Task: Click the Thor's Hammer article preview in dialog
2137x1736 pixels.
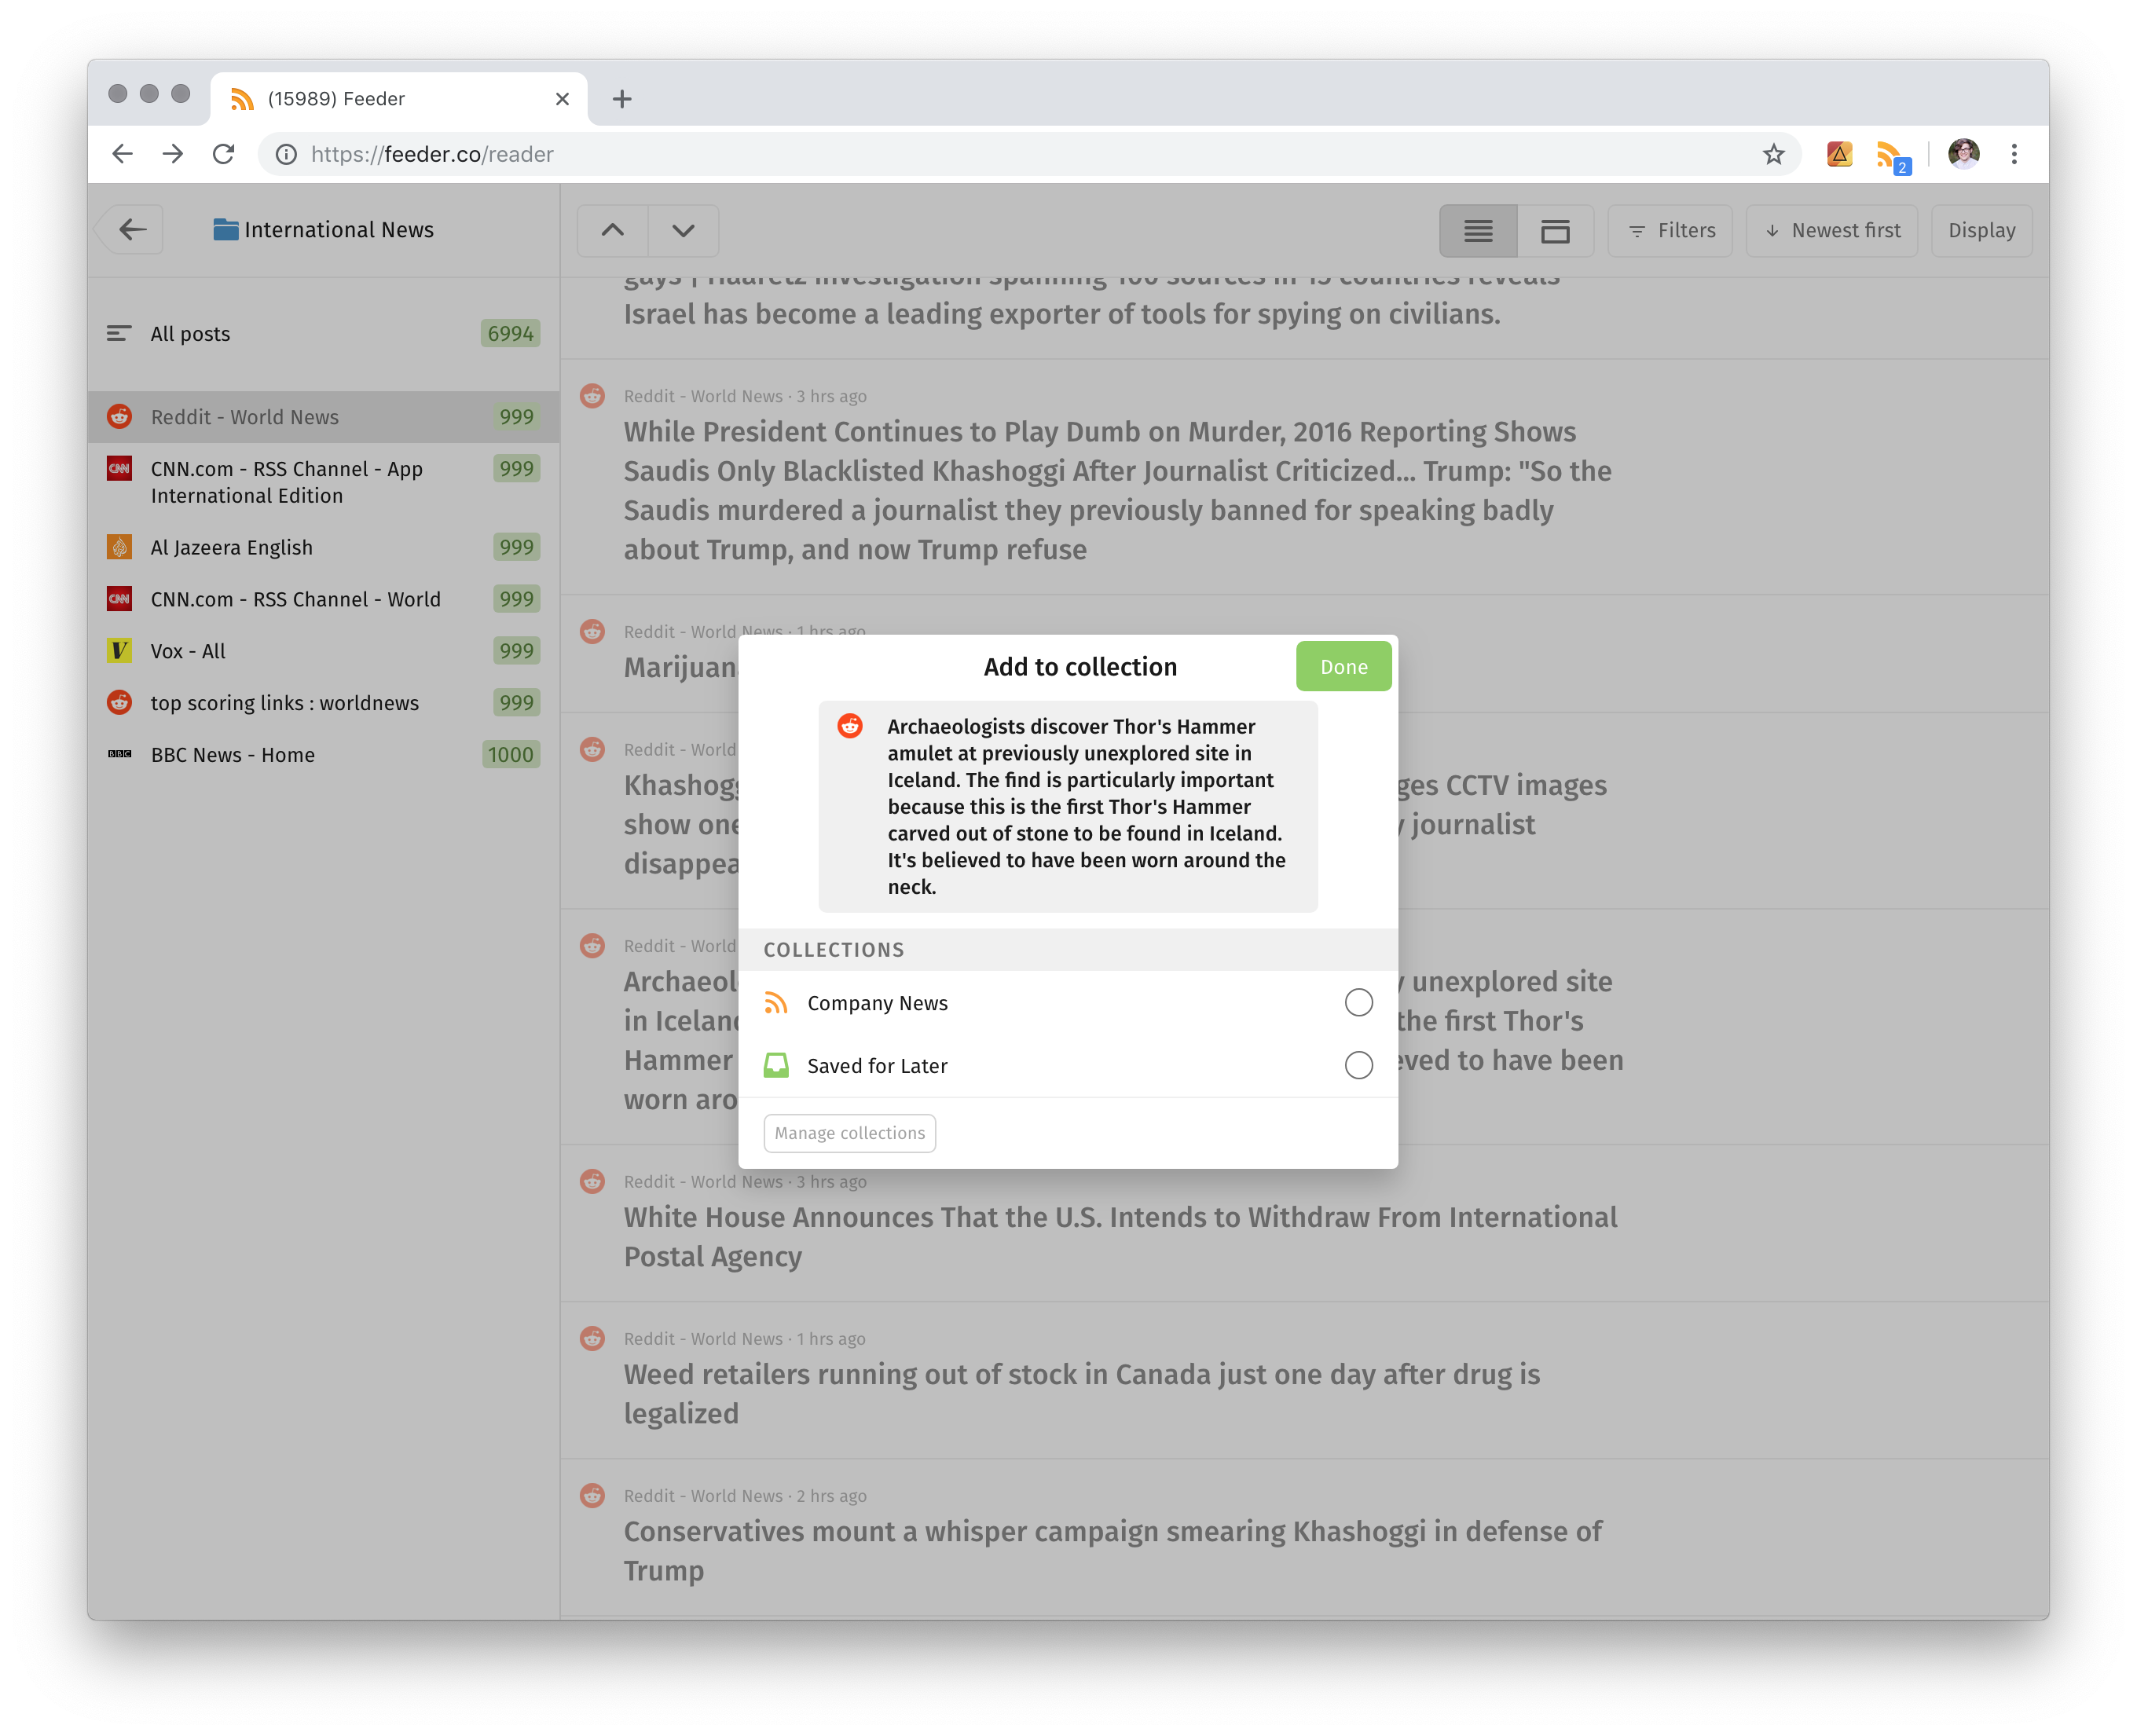Action: click(1068, 806)
